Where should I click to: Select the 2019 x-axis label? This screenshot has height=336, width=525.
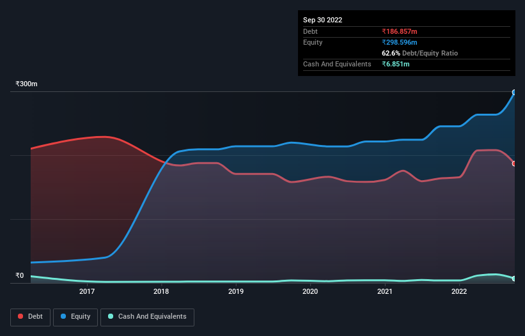point(236,291)
